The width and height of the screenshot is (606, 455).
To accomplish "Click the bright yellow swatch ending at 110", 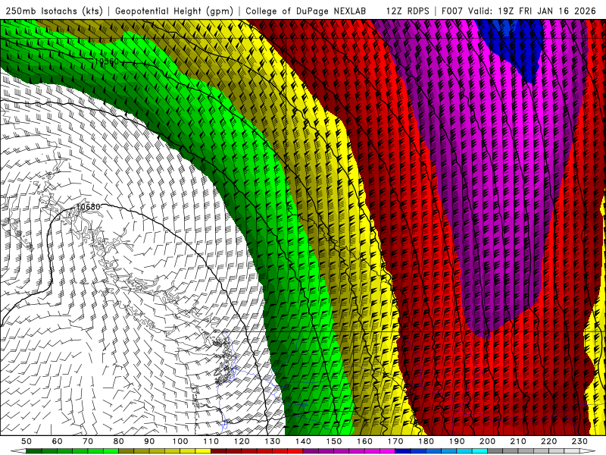I will click(203, 451).
